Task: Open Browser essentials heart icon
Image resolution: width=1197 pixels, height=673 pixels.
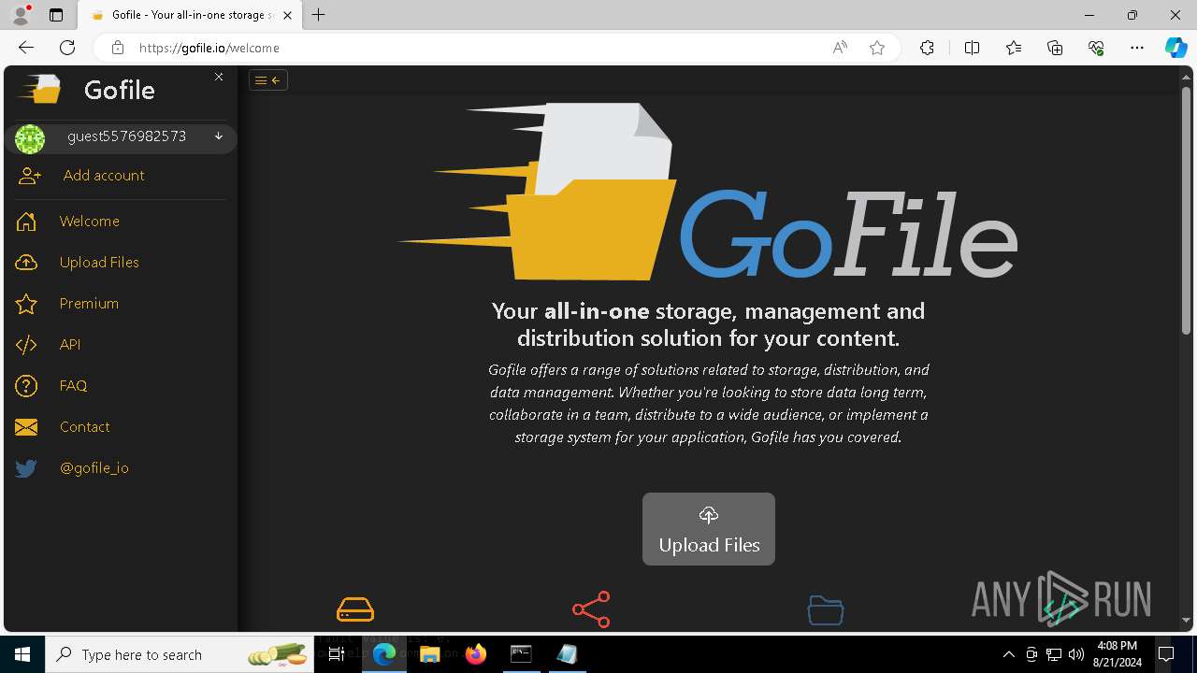Action: tap(1096, 48)
